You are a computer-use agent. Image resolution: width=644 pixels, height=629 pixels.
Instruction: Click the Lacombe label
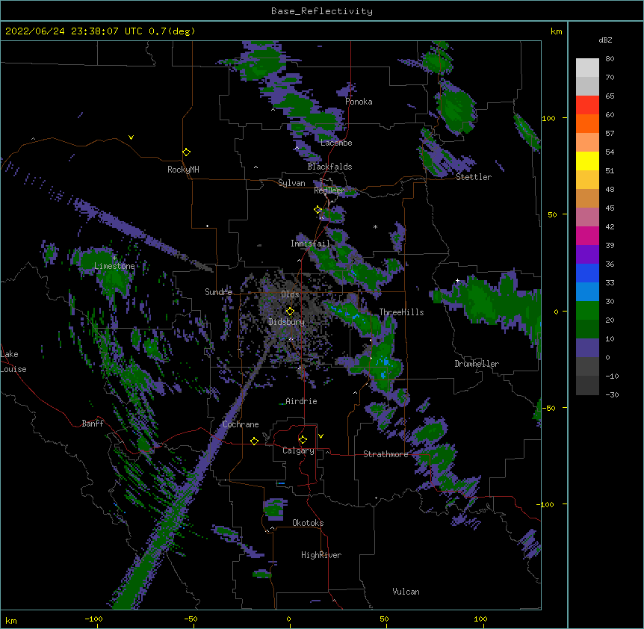(x=336, y=143)
